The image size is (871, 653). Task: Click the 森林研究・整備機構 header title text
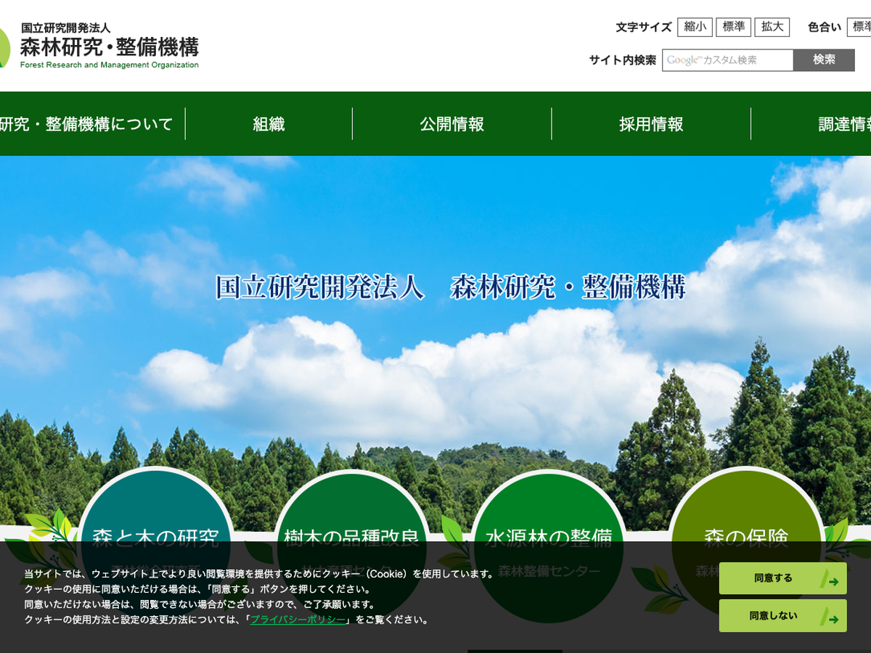point(109,47)
